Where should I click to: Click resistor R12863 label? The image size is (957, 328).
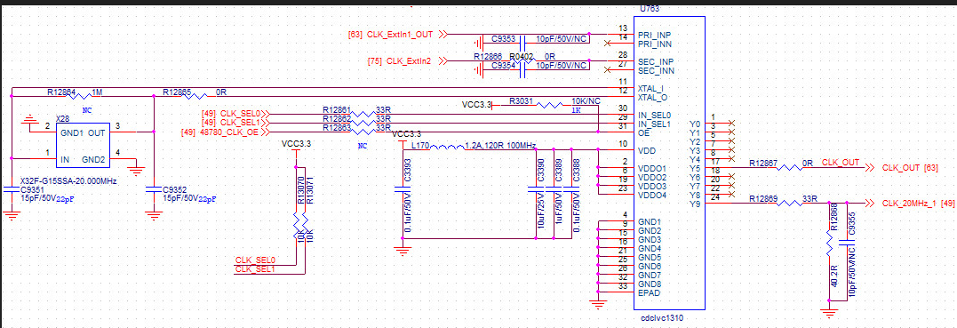337,127
